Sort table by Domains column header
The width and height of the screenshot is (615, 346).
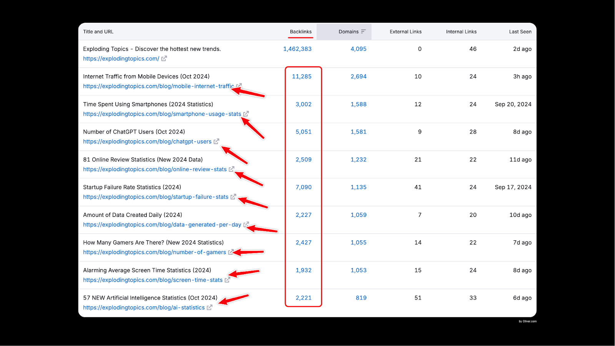tap(348, 32)
